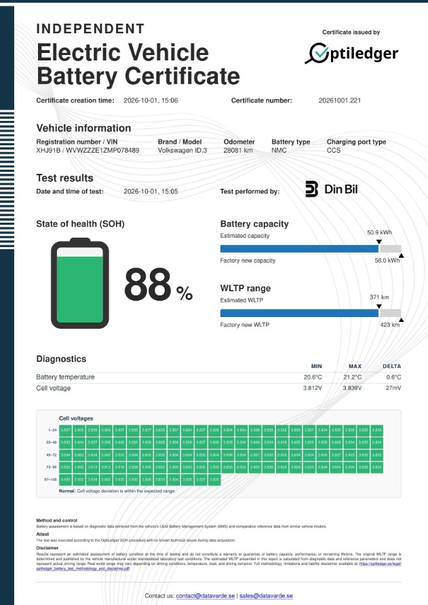This screenshot has height=605, width=428.
Task: Click the 371 km estimated WLTP value
Action: click(379, 297)
